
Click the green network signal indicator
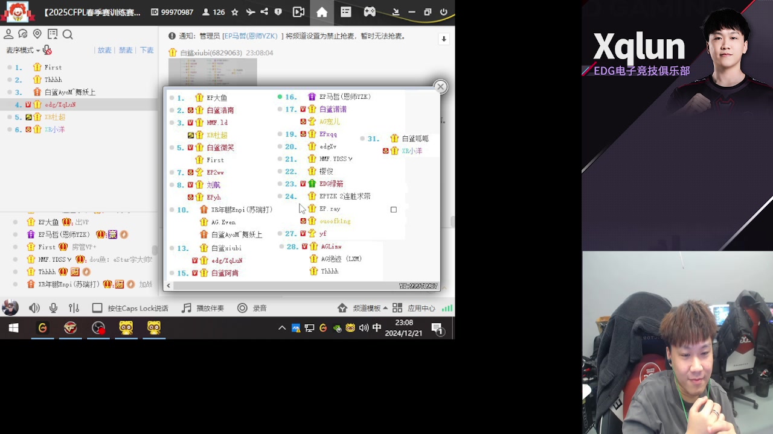coord(447,308)
